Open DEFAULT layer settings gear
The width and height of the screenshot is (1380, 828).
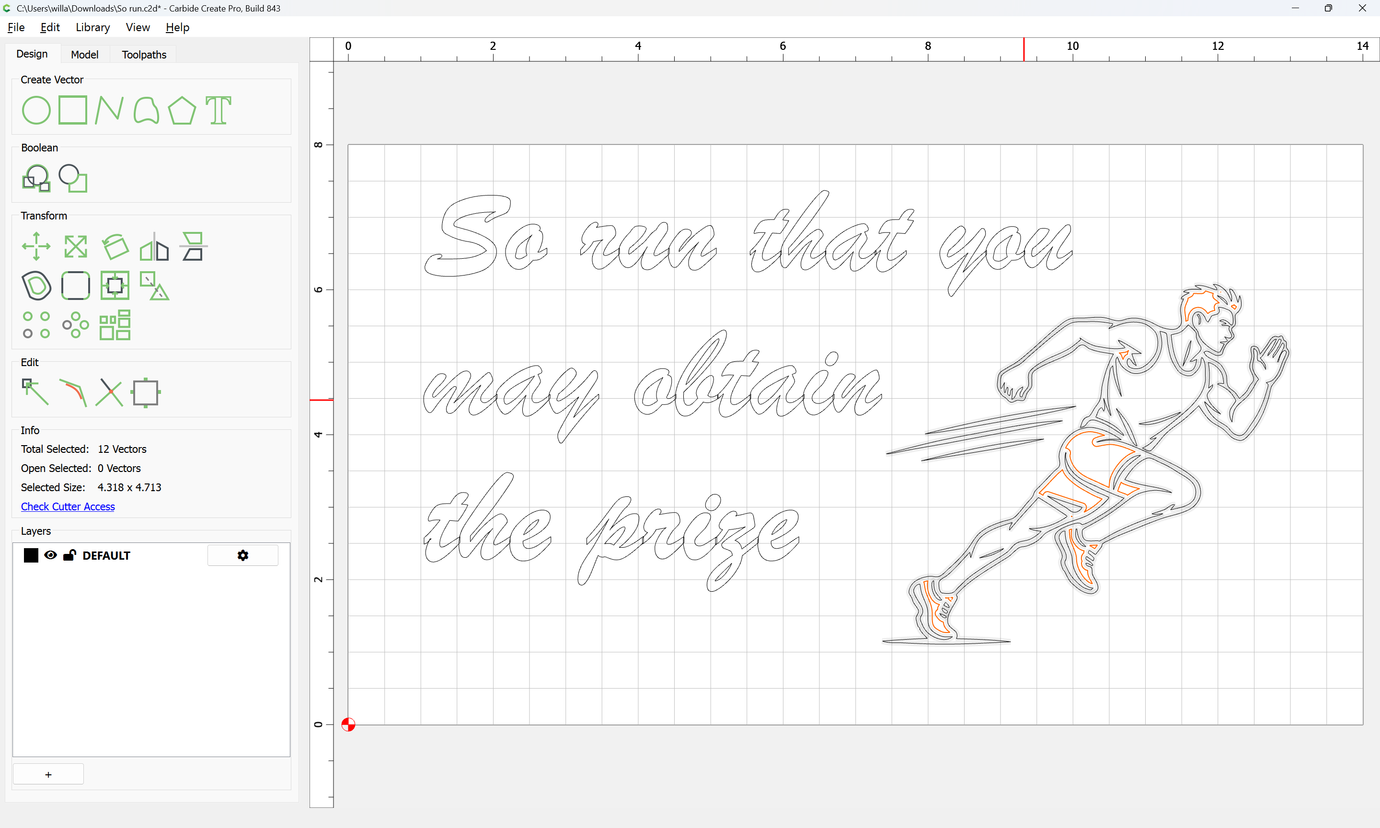pos(242,556)
